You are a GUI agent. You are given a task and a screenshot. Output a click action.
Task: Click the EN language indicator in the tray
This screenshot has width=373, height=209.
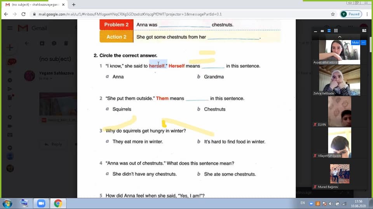pyautogui.click(x=303, y=203)
